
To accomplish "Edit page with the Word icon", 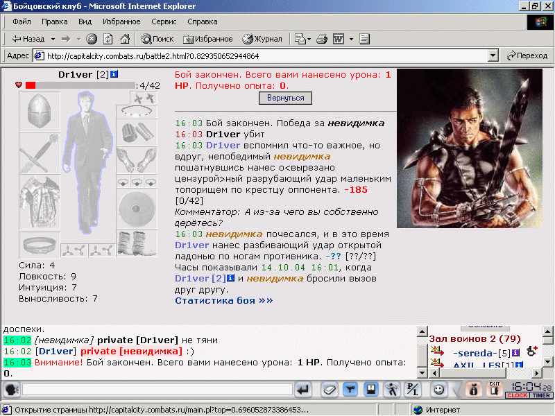I will (x=339, y=39).
